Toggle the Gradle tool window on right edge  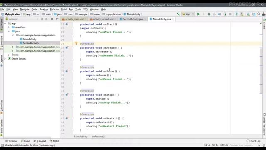point(264,23)
